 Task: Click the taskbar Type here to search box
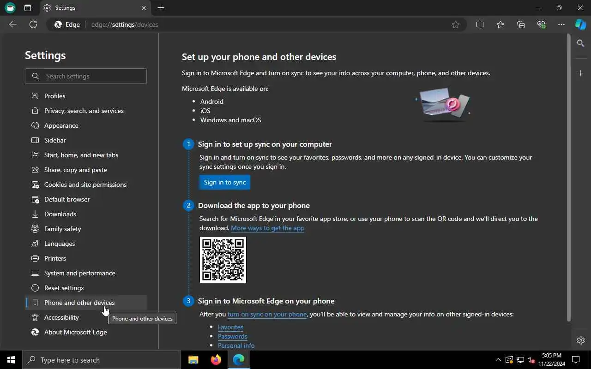pos(102,360)
